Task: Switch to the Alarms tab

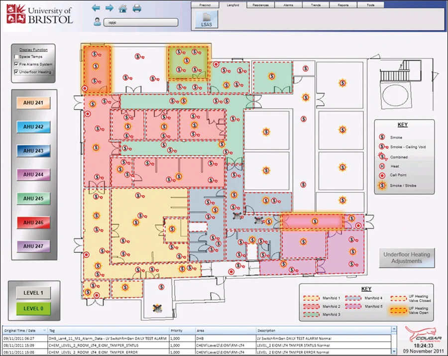Action: (289, 4)
